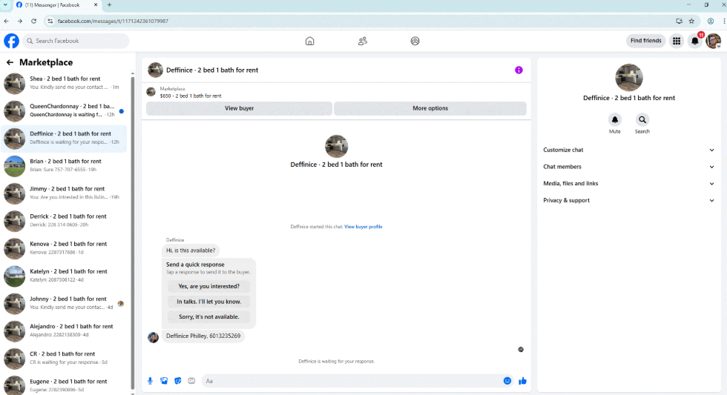Click the Mute bell icon
727x395 pixels.
[x=615, y=119]
